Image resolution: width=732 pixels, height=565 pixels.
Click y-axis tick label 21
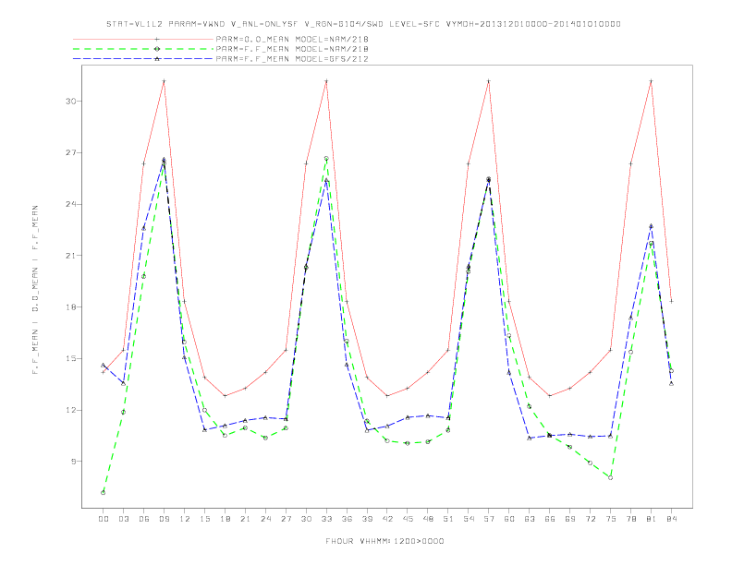[71, 256]
